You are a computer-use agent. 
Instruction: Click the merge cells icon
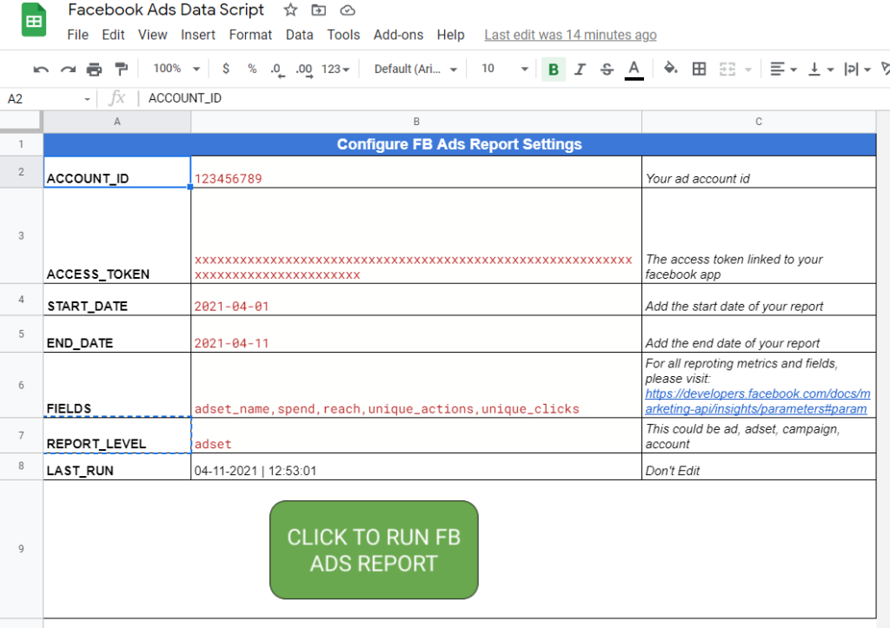[x=727, y=69]
